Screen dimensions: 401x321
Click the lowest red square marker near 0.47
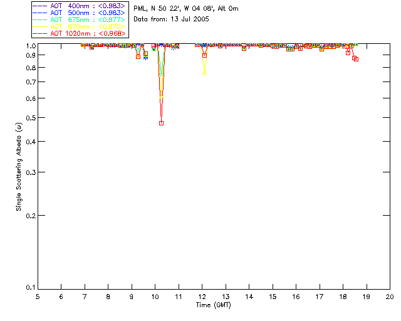[x=161, y=123]
